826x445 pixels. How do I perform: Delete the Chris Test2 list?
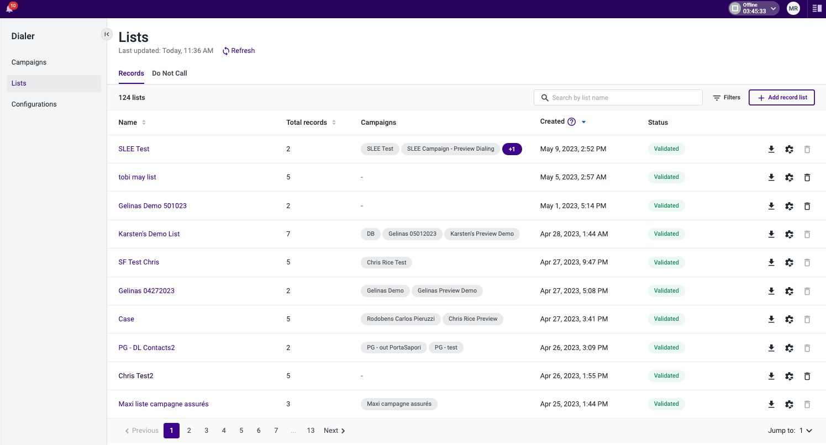point(807,376)
